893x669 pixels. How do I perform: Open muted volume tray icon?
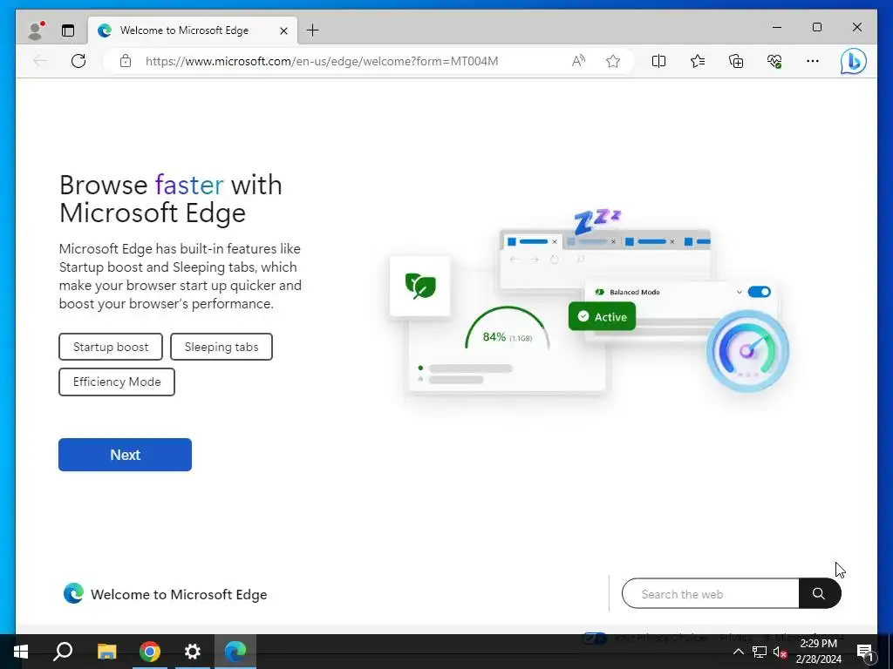click(x=780, y=652)
